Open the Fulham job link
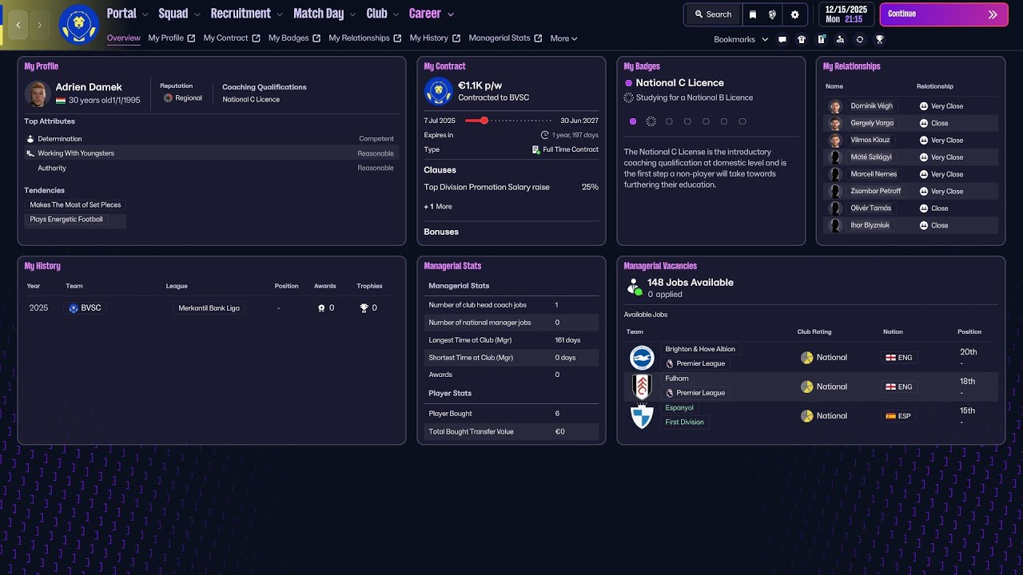The width and height of the screenshot is (1023, 575). [677, 379]
